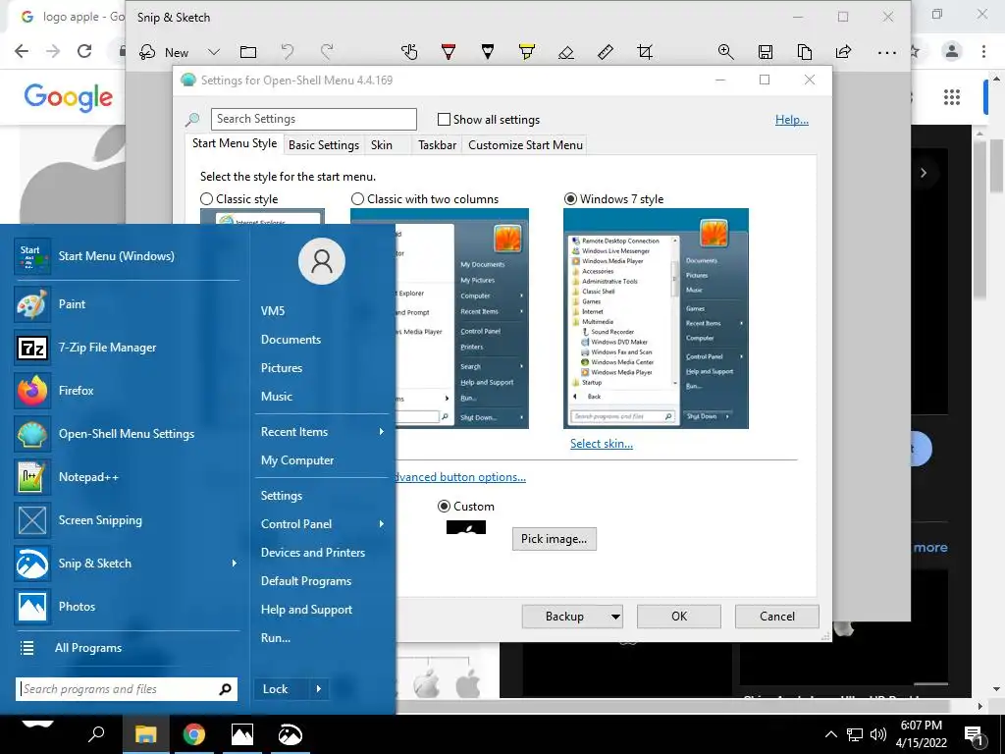Screen dimensions: 1005x754
Task: Choose Classic with two columns style
Action: 357,199
